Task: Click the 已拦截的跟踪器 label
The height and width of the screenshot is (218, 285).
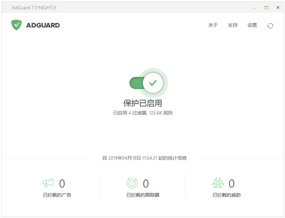Action: click(x=143, y=195)
